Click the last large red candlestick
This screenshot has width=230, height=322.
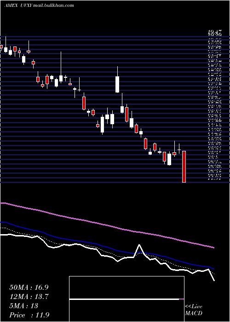coord(184,167)
